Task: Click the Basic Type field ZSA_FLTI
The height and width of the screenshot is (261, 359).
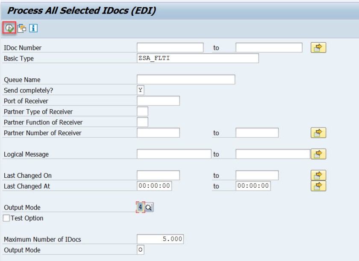Action: [197, 58]
